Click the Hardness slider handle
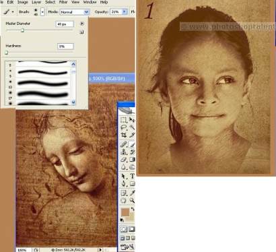This screenshot has height=252, width=276. click(7, 53)
